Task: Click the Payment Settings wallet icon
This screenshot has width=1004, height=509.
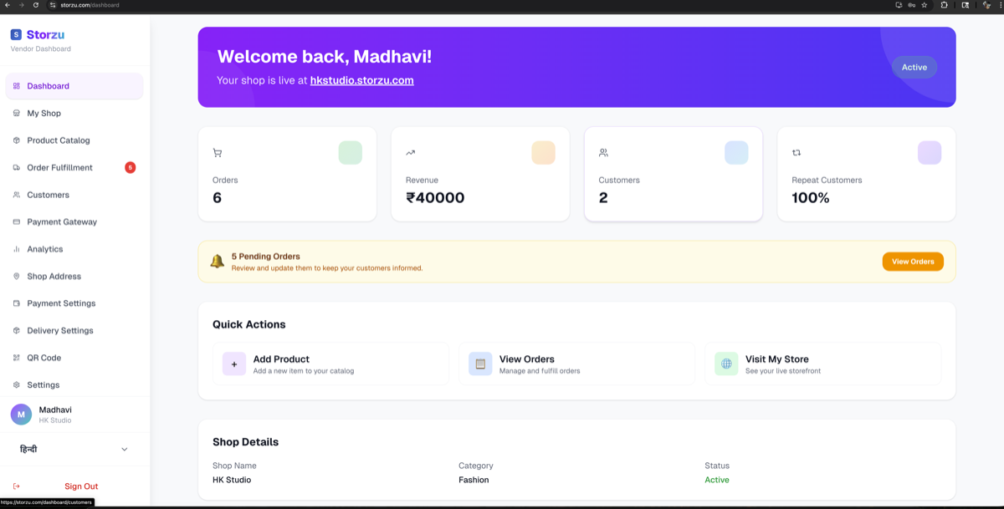Action: click(x=17, y=303)
